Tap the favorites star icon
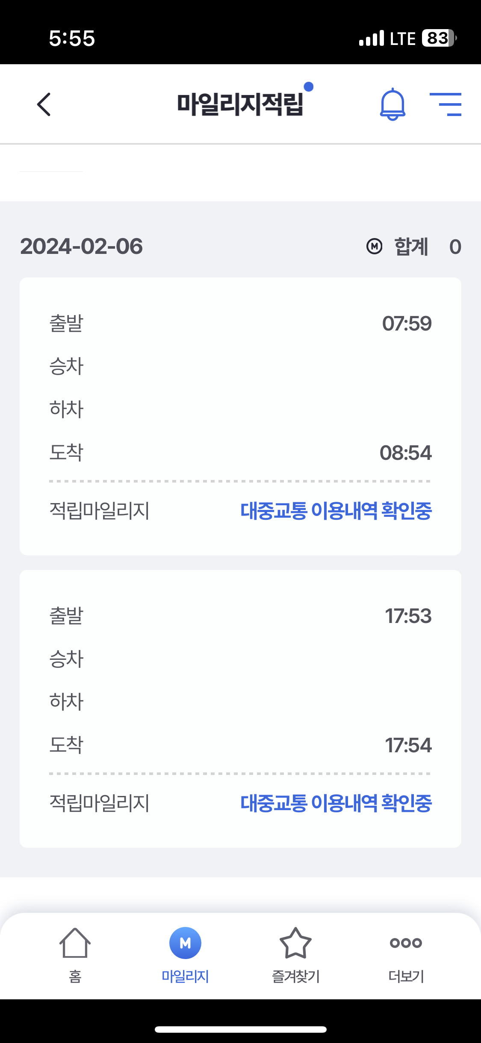This screenshot has width=481, height=1043. pyautogui.click(x=295, y=943)
